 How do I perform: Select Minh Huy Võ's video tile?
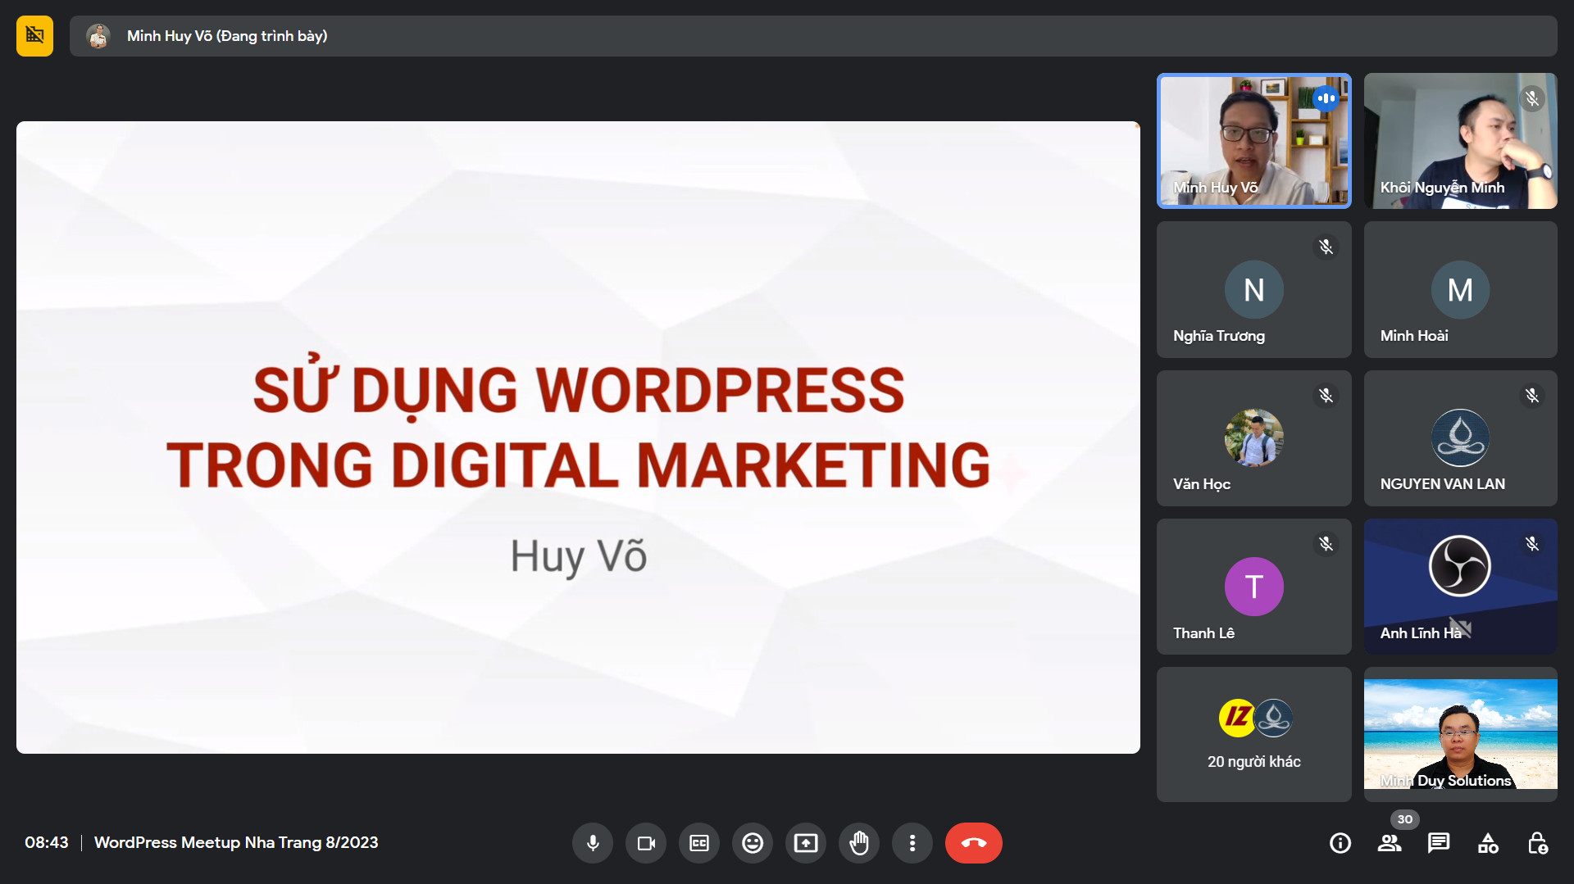1253,141
